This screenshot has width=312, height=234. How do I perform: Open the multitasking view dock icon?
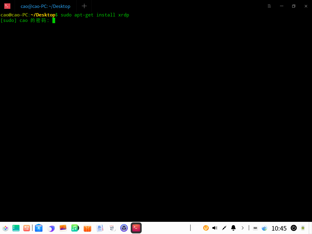click(27, 228)
